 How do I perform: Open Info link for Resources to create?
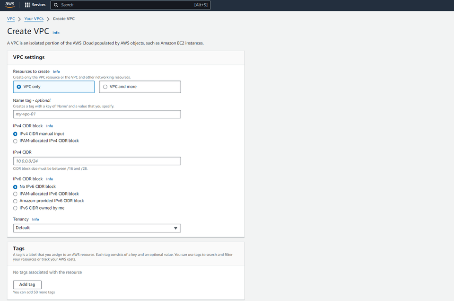(56, 71)
